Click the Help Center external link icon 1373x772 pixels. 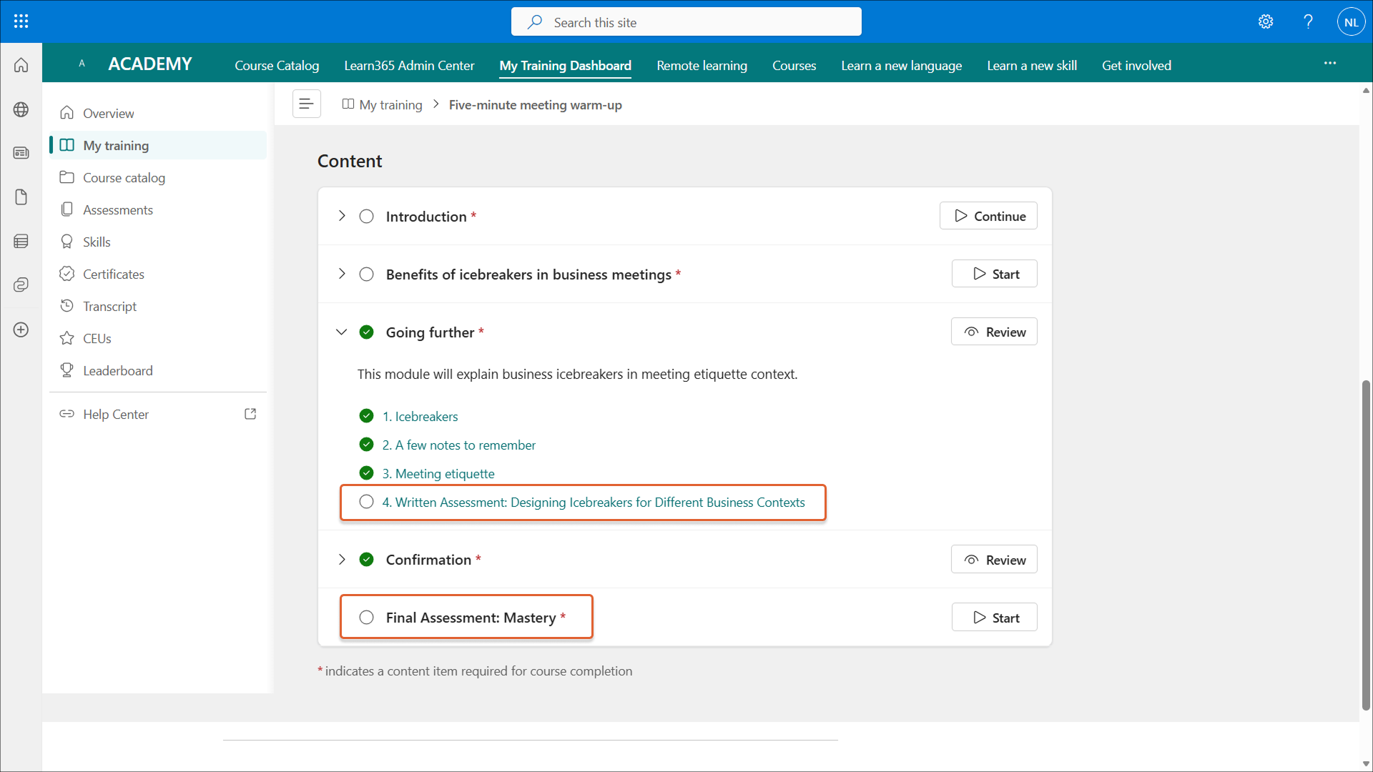pyautogui.click(x=250, y=414)
